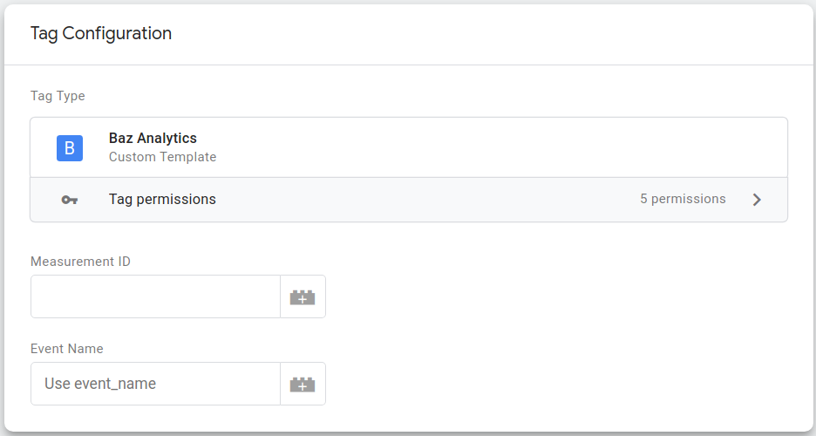Click the "Tag Type" section label

(x=58, y=96)
